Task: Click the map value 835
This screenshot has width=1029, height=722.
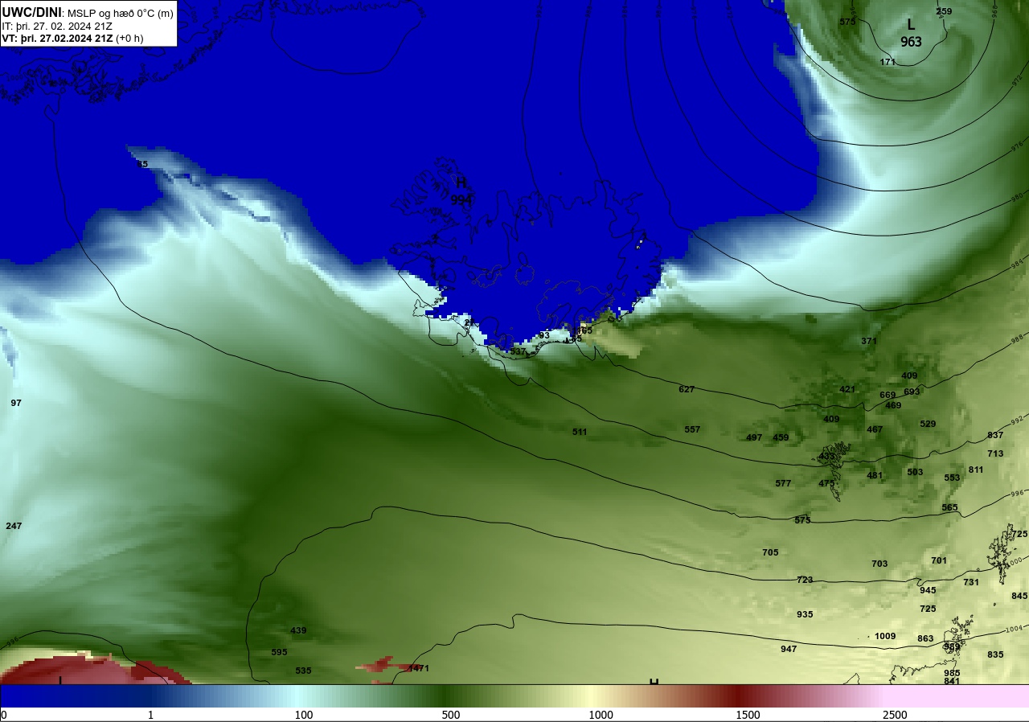Action: [x=995, y=654]
